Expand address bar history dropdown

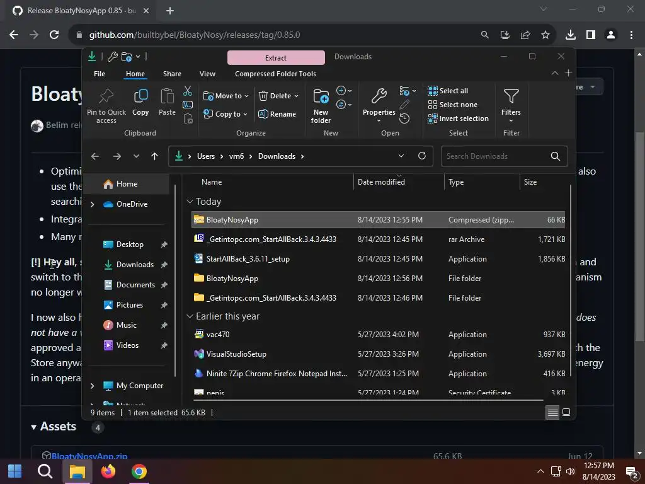pyautogui.click(x=401, y=156)
